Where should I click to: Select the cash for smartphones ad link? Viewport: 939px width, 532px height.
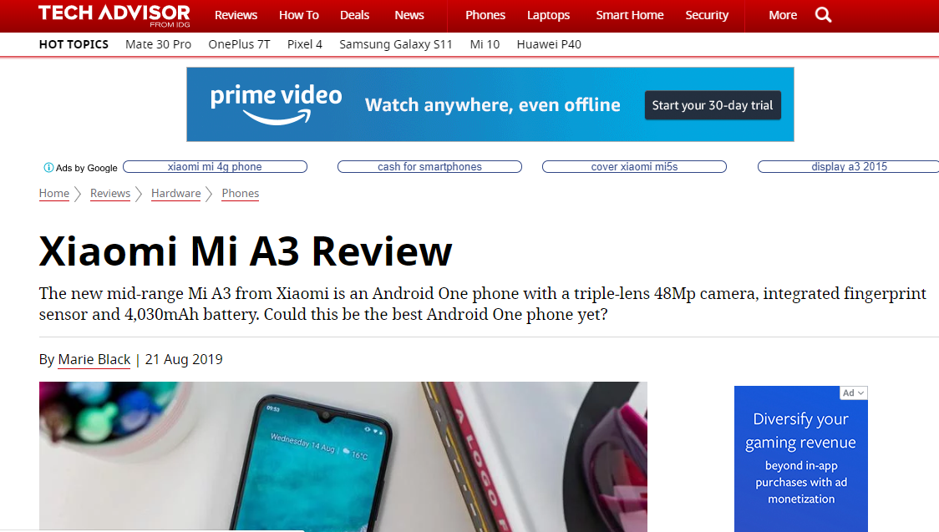click(x=429, y=167)
